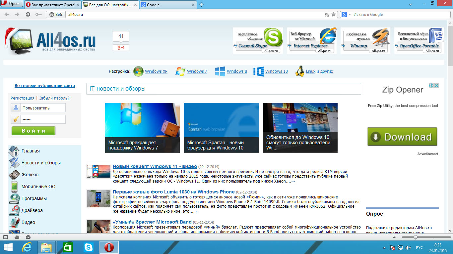Viewport: 453px width, 254px height.
Task: Open the OpenOffice Portable banner
Action: (x=419, y=41)
